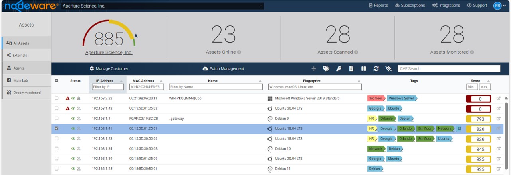This screenshot has width=511, height=175.
Task: Check the box for 192.168.1.42 row
Action: tap(56, 108)
